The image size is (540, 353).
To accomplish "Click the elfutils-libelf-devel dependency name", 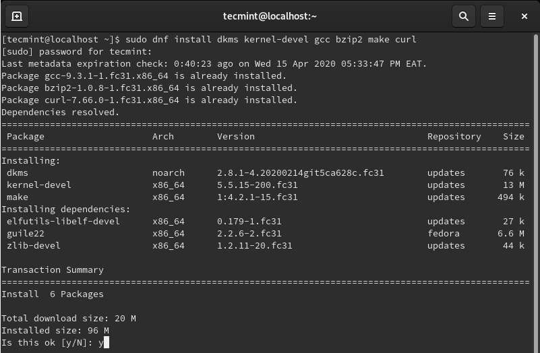I will coord(63,222).
